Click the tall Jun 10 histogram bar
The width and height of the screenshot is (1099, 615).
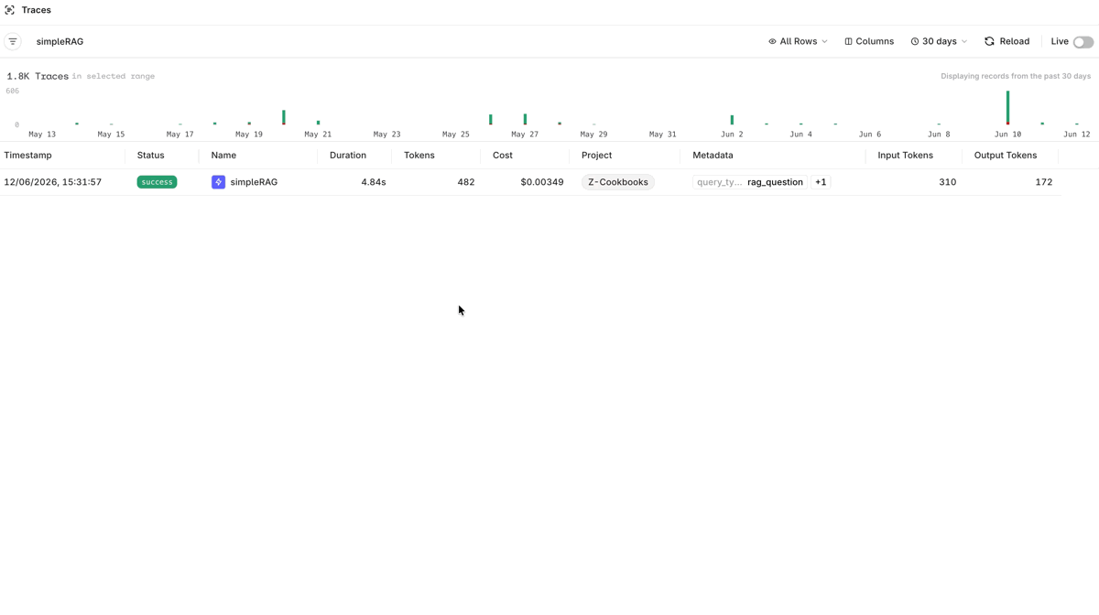1008,108
